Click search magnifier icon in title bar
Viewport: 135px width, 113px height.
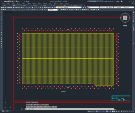point(104,1)
